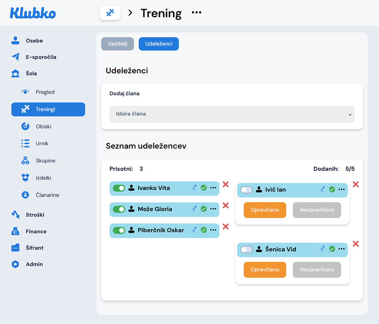Mark Šenica Vid absence as Neopravičeno
This screenshot has height=324, width=379.
(317, 270)
